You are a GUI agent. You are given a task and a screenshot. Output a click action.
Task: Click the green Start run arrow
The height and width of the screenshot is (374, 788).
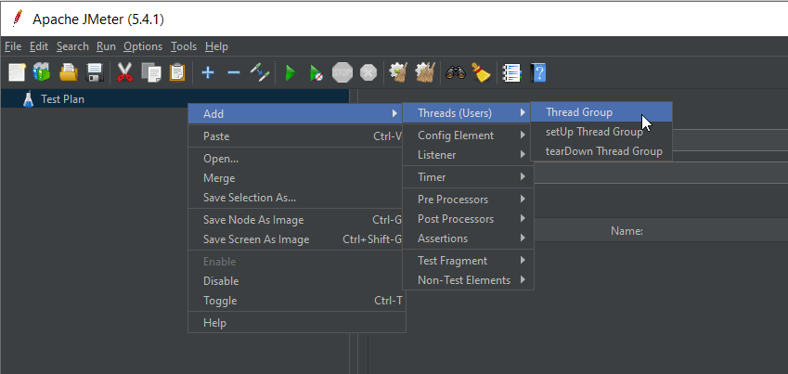tap(290, 73)
